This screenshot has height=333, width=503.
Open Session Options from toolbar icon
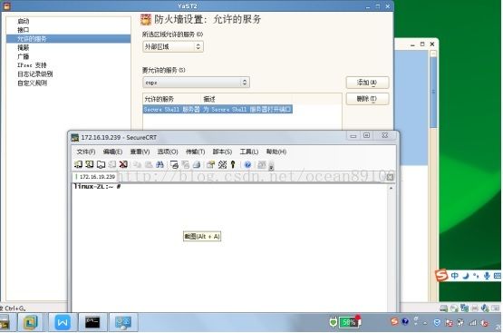click(211, 165)
